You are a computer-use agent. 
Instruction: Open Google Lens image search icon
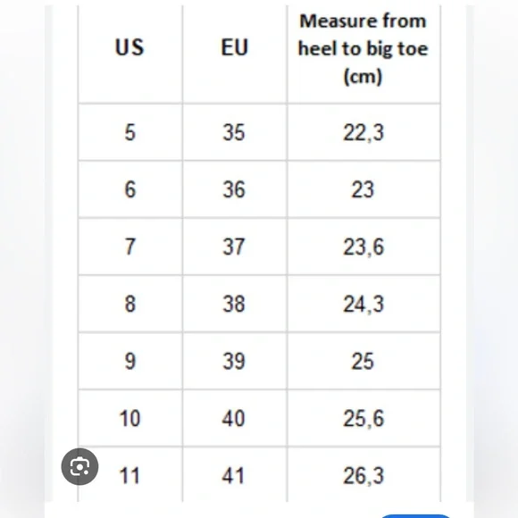click(79, 466)
